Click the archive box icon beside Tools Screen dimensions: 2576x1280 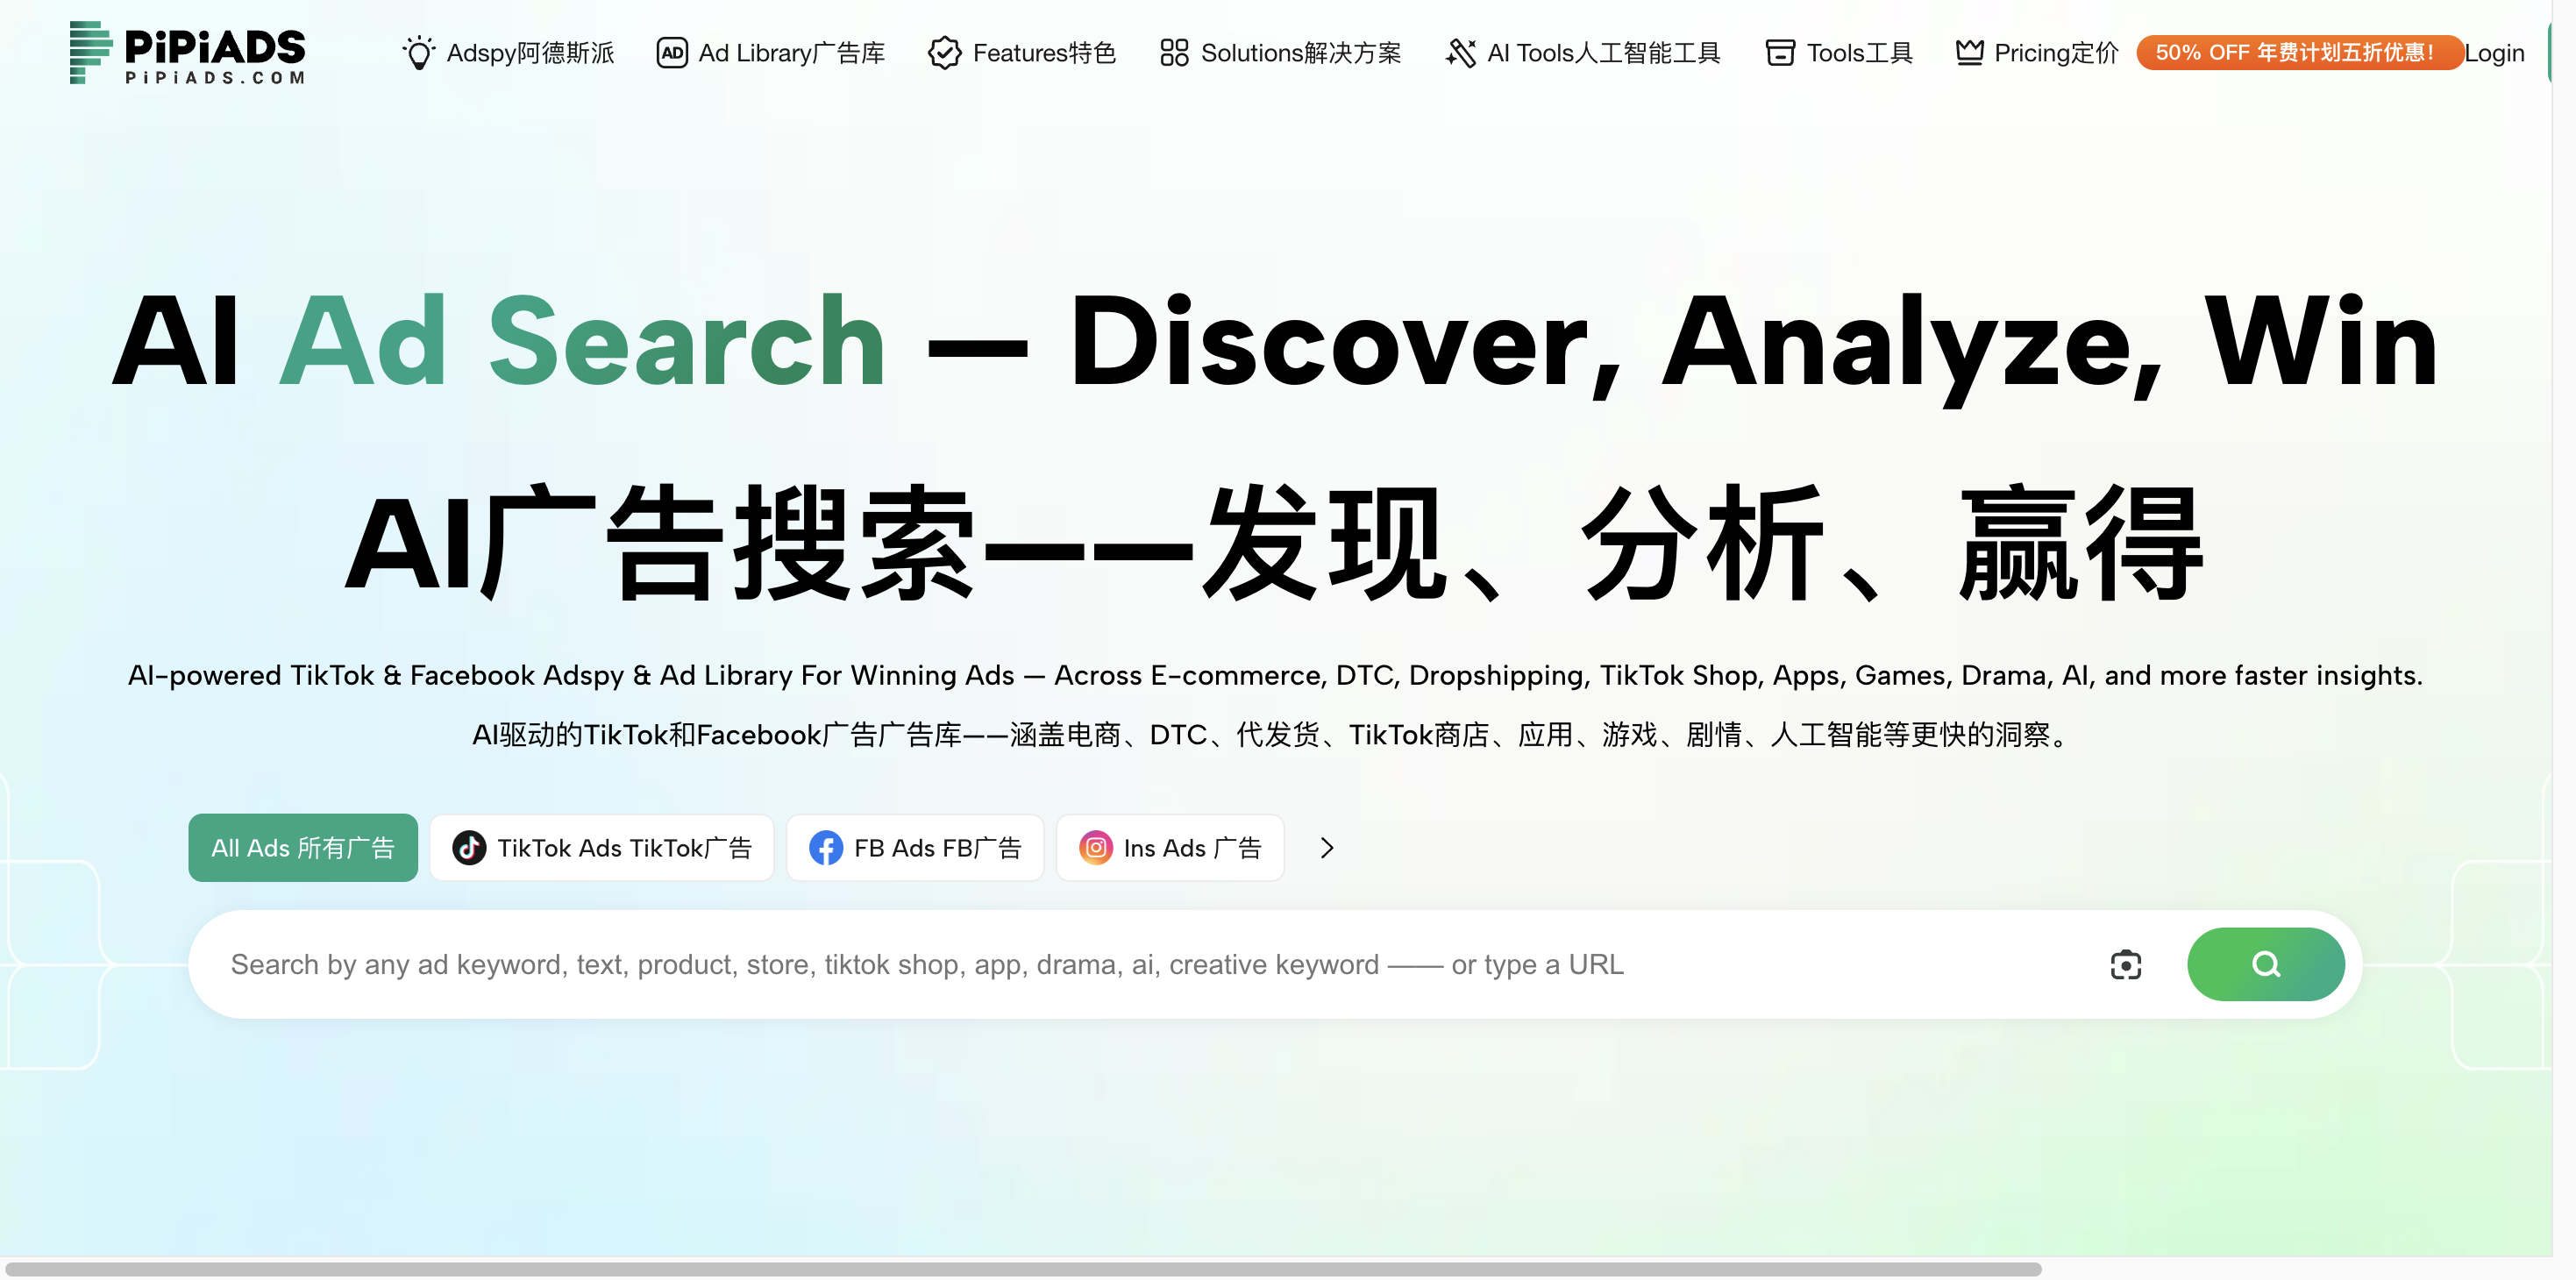click(1780, 53)
